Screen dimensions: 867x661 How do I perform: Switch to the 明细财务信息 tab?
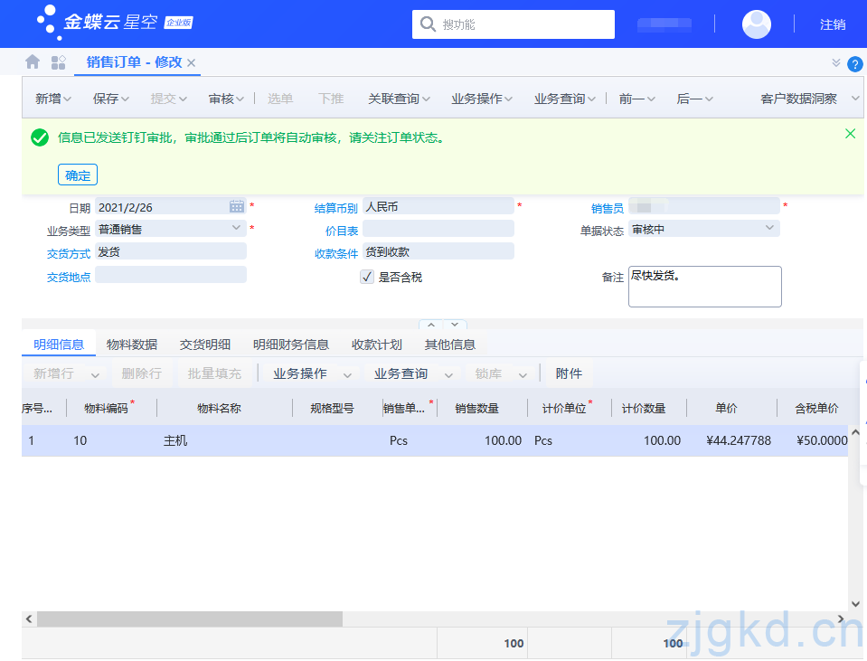click(291, 345)
